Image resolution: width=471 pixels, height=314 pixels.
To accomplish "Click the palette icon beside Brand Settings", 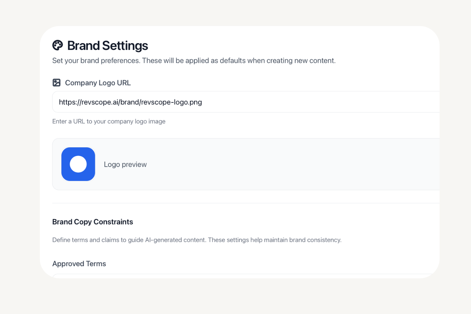I will point(57,45).
